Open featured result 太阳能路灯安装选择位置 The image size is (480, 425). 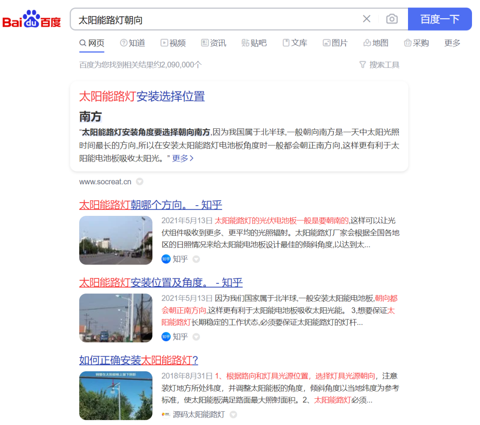pyautogui.click(x=142, y=96)
